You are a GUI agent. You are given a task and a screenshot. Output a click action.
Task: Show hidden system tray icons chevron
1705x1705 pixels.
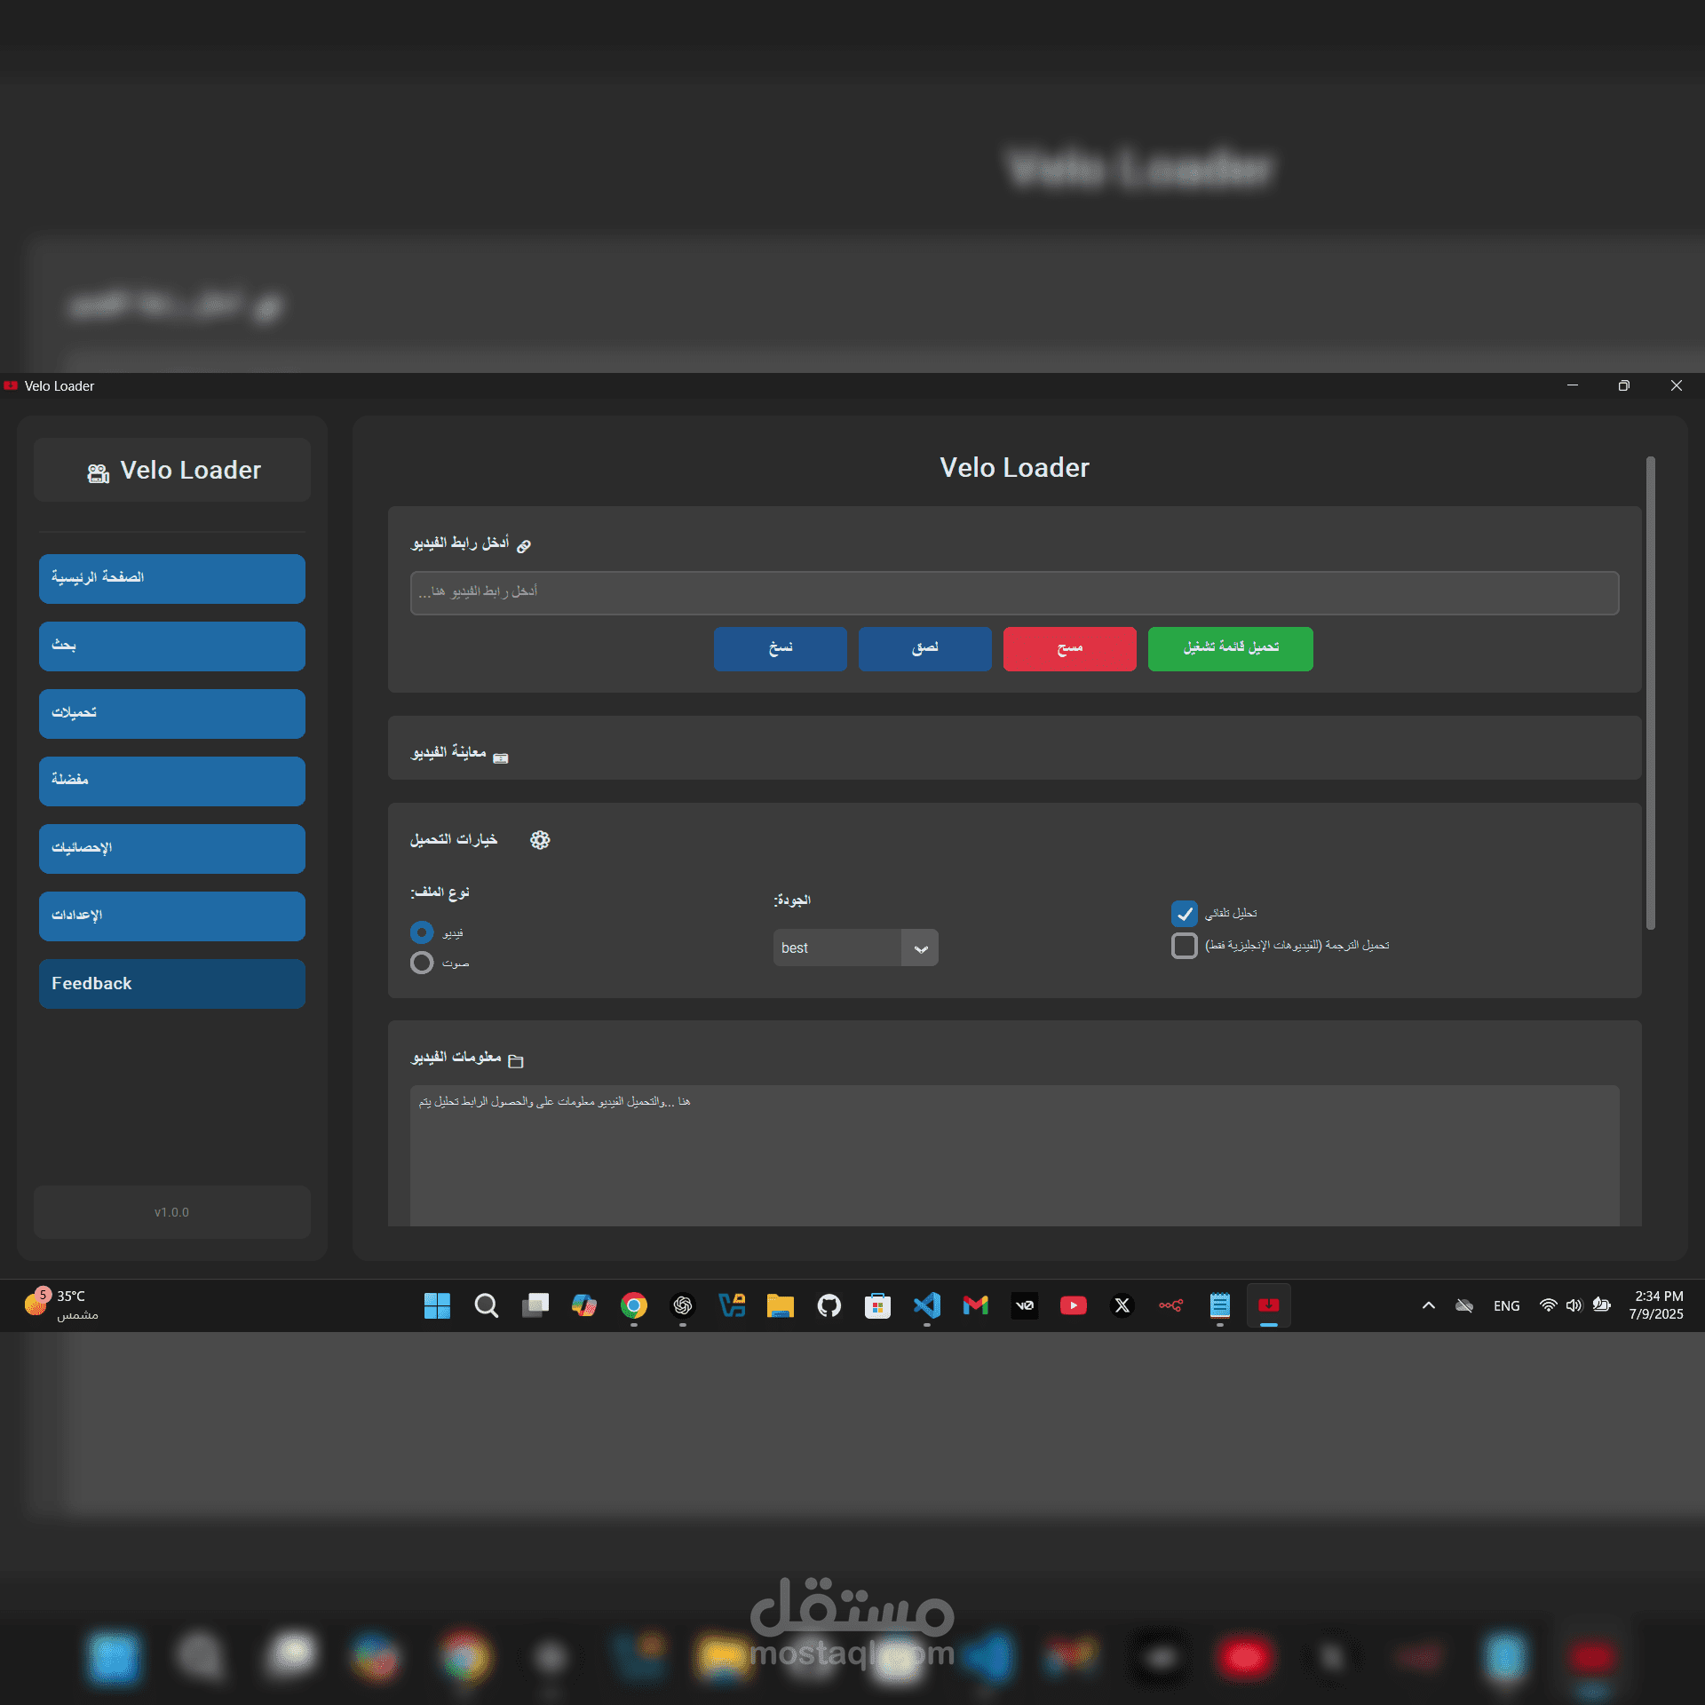point(1428,1305)
